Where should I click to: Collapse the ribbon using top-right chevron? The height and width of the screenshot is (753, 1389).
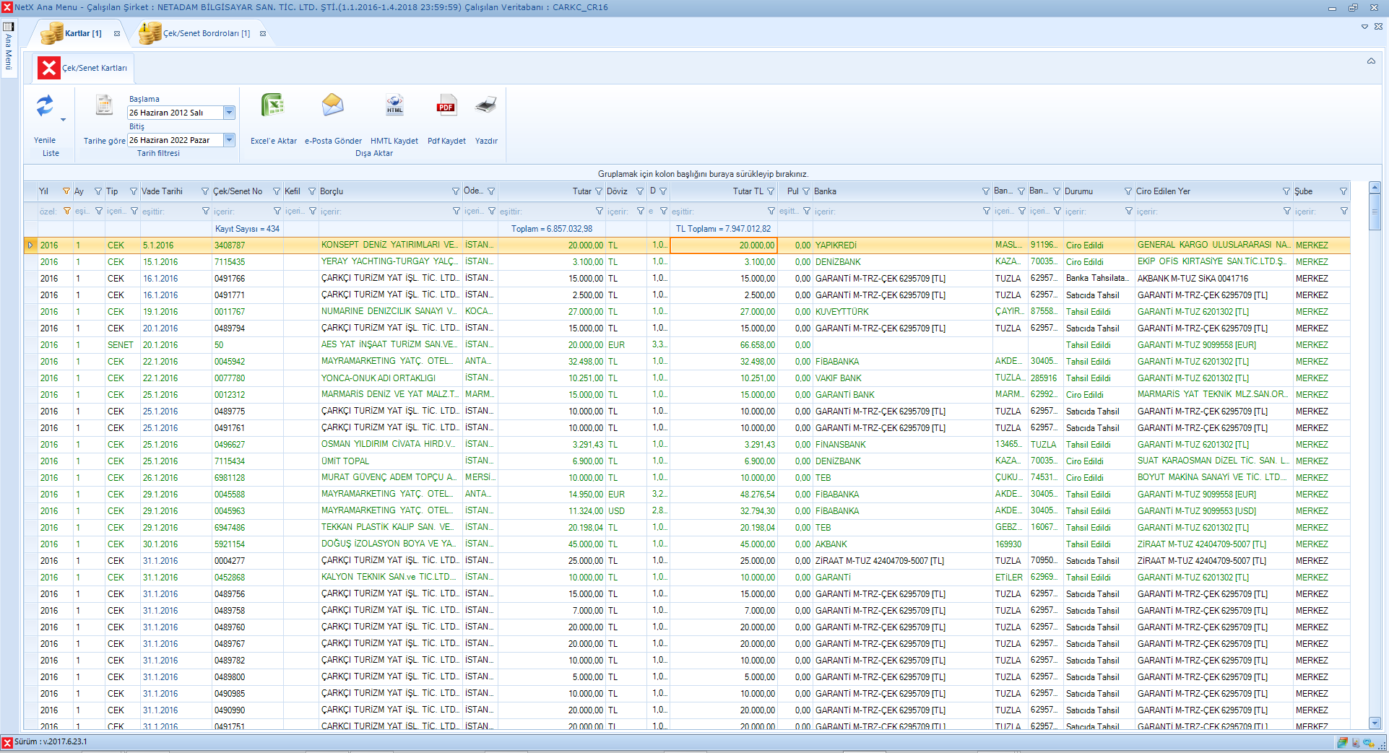[x=1370, y=61]
